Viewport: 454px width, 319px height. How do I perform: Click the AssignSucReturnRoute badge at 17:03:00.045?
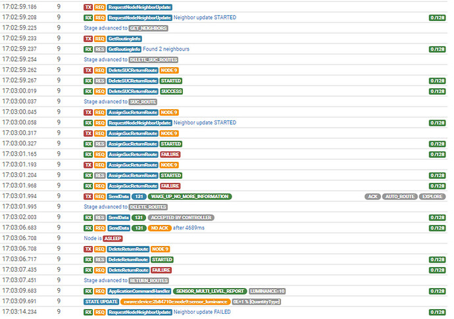(133, 112)
